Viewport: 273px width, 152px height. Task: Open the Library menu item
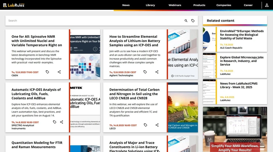point(150,5)
